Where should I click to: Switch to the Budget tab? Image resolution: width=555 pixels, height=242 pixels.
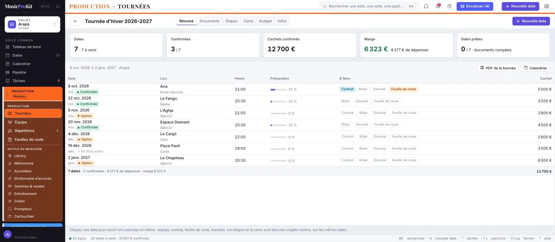point(265,21)
